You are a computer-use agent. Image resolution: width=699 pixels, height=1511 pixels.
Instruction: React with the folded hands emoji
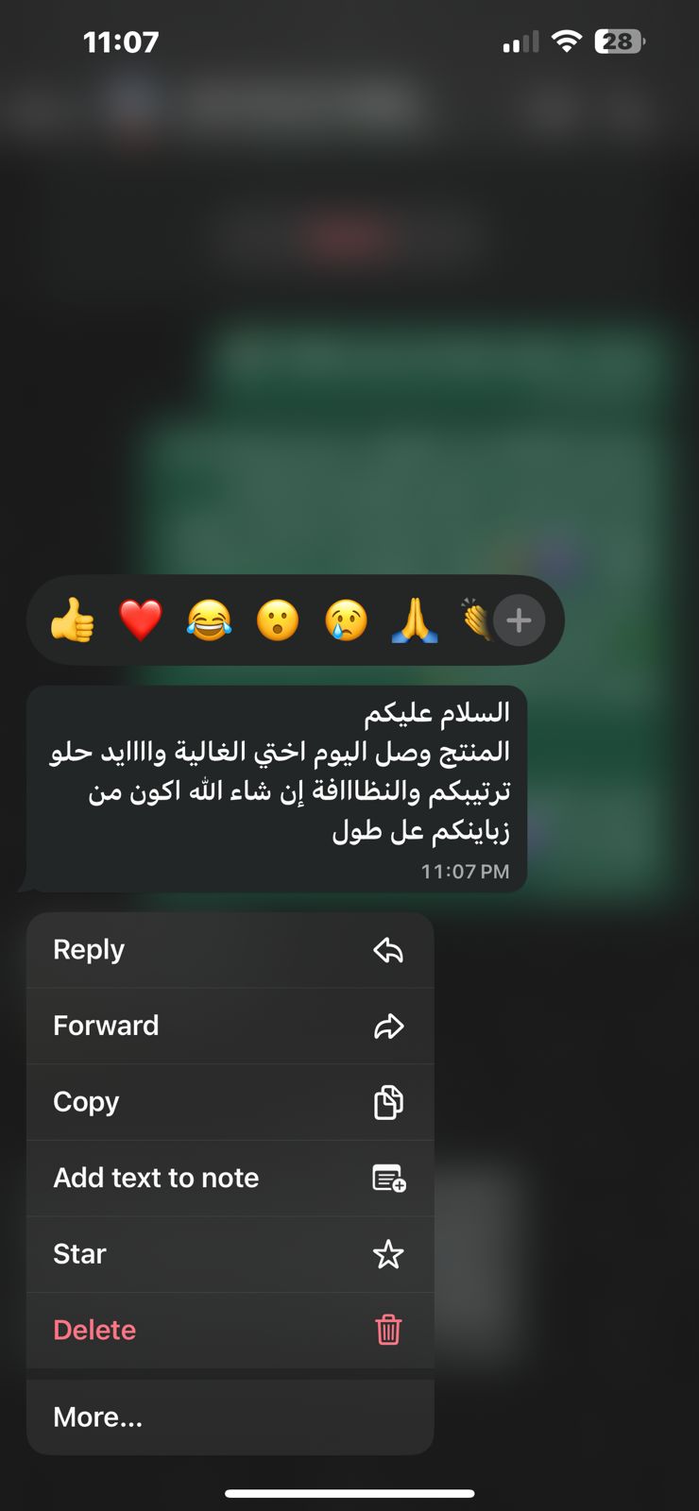(415, 620)
